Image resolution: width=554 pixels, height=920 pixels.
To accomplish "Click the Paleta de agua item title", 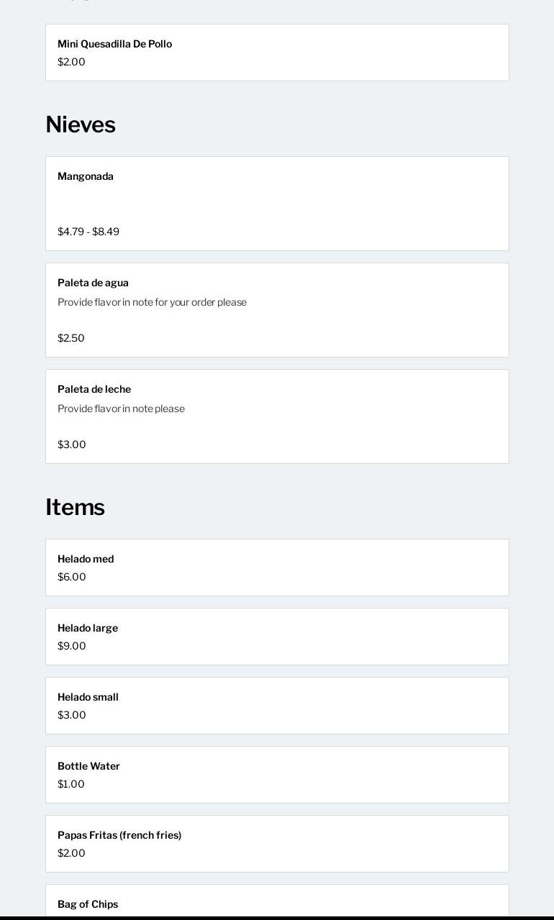I will (93, 283).
